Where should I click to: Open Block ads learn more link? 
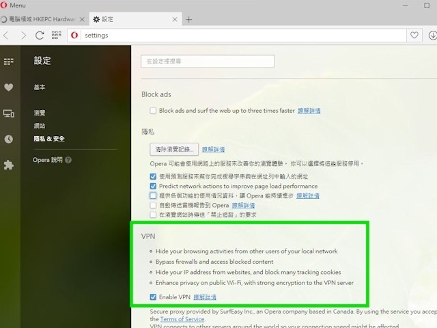(309, 111)
